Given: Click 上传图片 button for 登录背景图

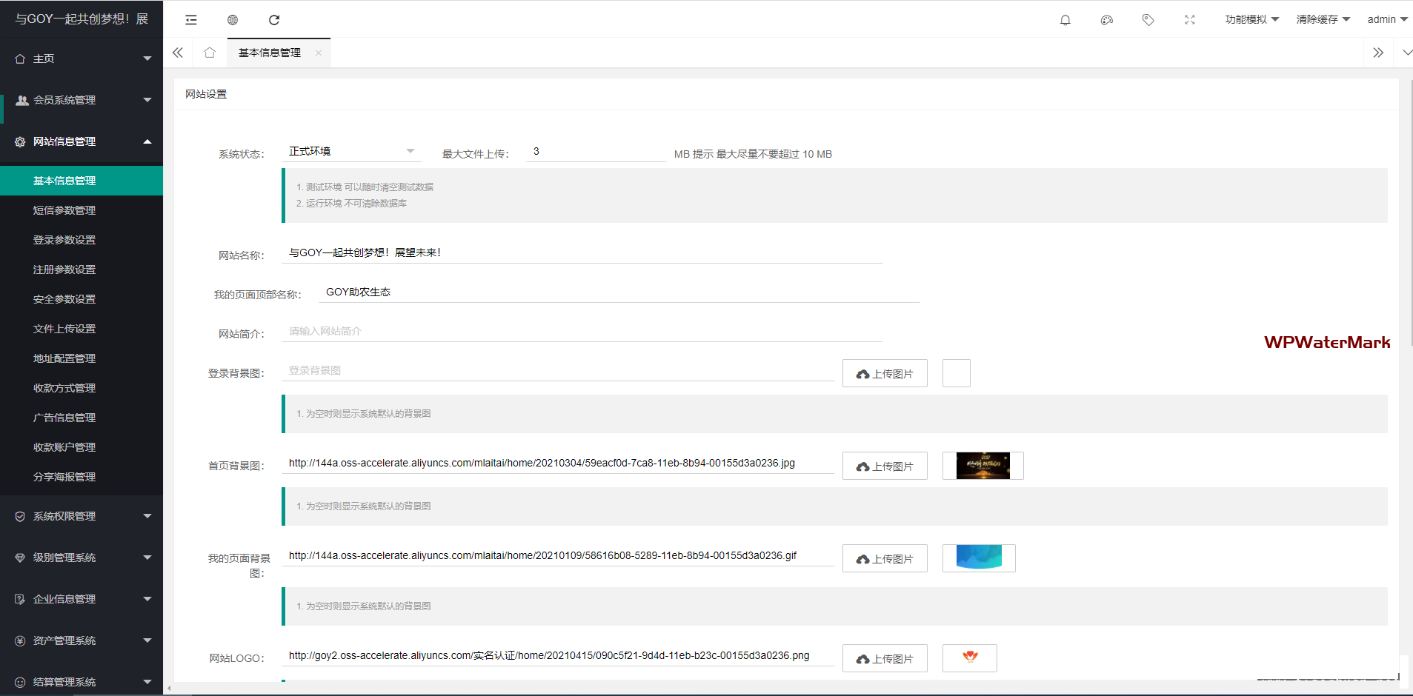Looking at the screenshot, I should coord(885,374).
